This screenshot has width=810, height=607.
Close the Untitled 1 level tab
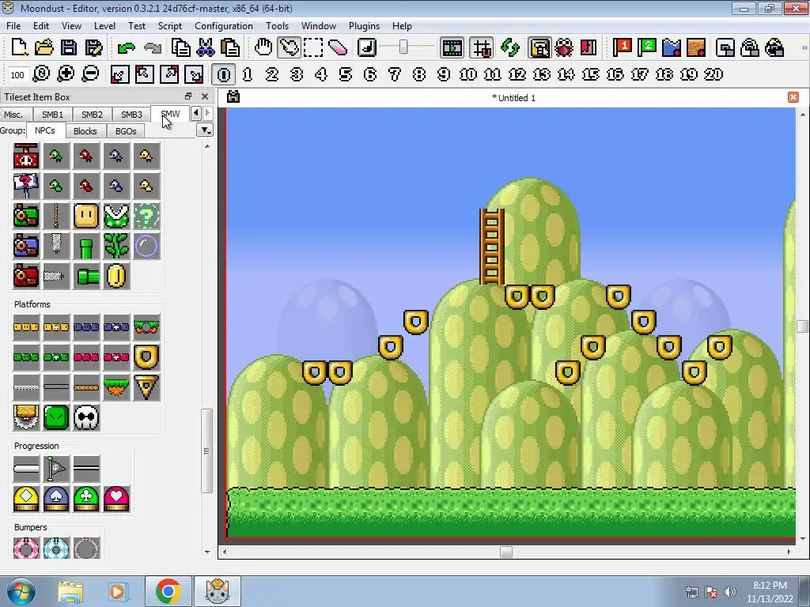pyautogui.click(x=793, y=97)
